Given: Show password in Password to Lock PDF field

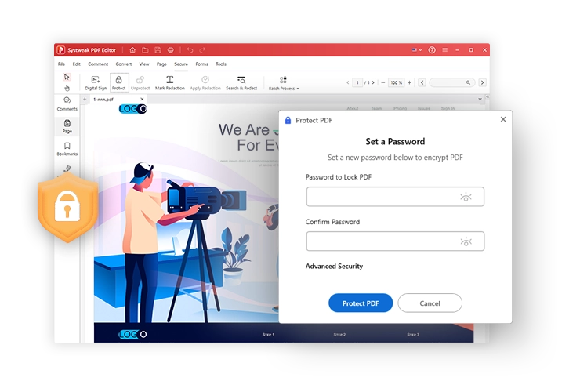Looking at the screenshot, I should (466, 197).
